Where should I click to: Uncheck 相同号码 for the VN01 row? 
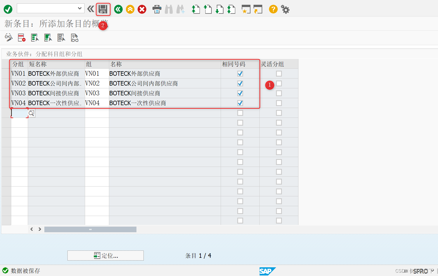point(240,73)
